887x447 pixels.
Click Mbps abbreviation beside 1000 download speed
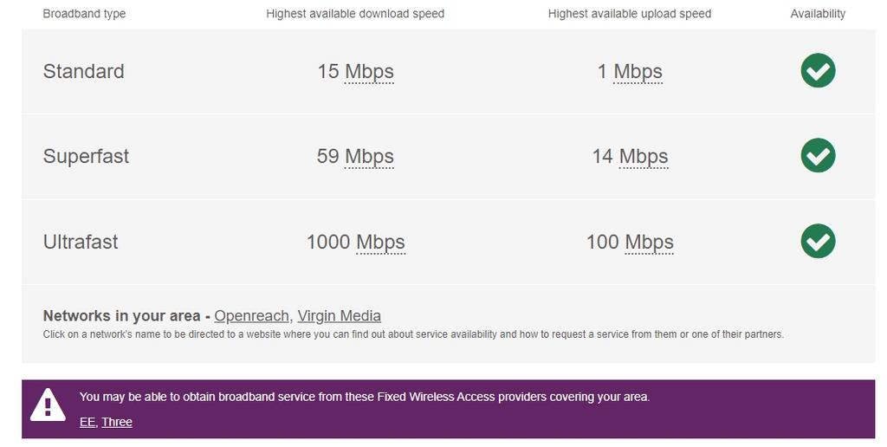pyautogui.click(x=380, y=242)
